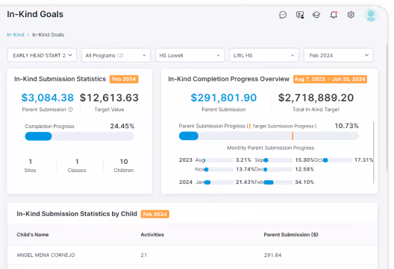Click the Parent Submission info icon
394x269 pixels.
71,110
